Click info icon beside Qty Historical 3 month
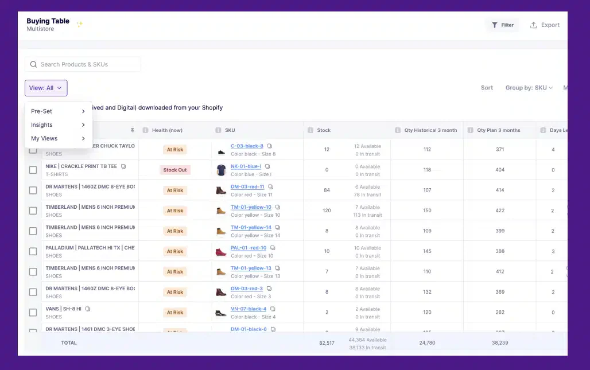Viewport: 590px width, 370px height. [398, 130]
